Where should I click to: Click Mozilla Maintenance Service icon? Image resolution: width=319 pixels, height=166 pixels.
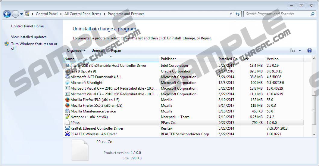click(67, 111)
